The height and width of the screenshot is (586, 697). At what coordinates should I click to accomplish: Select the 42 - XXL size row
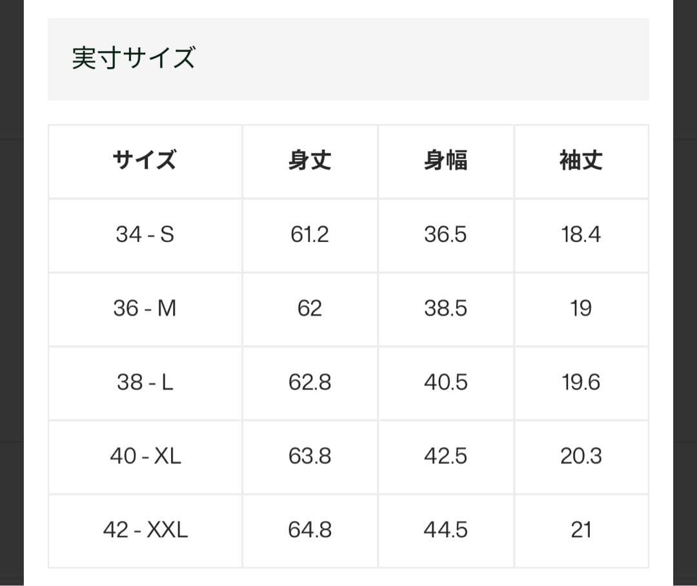[x=348, y=530]
